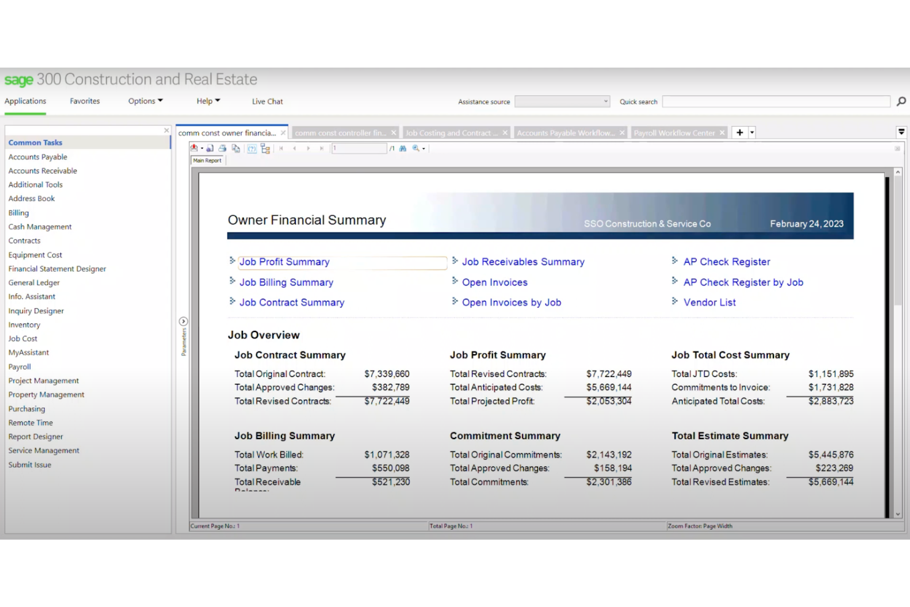Select Common Tasks in sidebar
The image size is (910, 607).
coord(88,143)
